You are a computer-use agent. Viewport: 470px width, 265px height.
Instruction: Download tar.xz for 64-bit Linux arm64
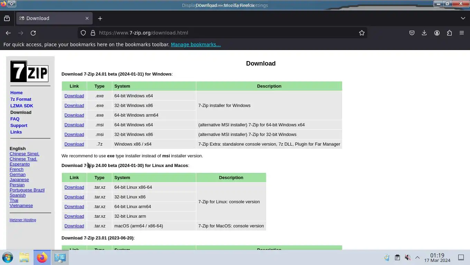click(x=74, y=206)
